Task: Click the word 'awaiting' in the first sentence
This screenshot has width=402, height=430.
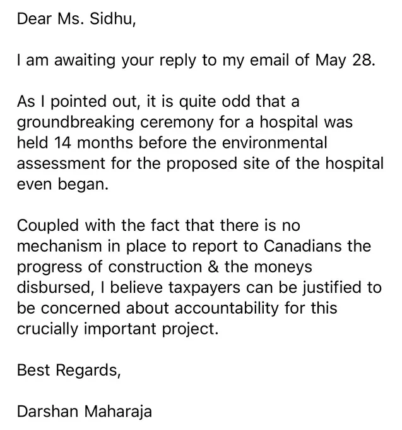Action: coord(85,60)
